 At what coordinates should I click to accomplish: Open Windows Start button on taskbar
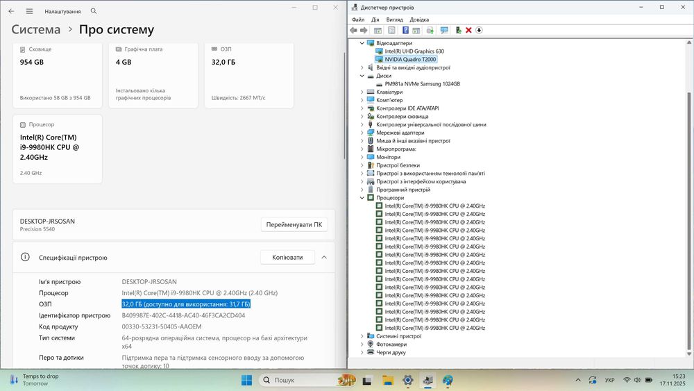(x=246, y=380)
